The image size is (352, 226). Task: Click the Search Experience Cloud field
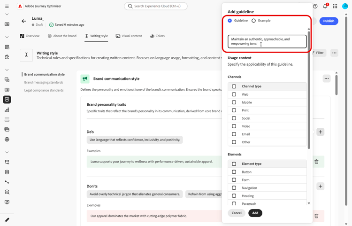155,6
